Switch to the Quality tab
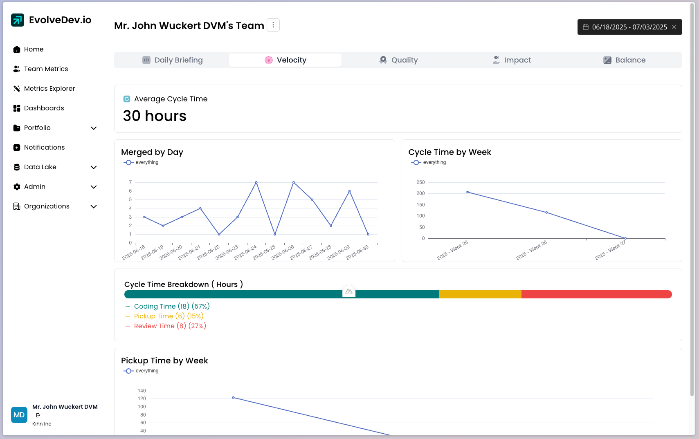Viewport: 699px width, 439px height. (x=398, y=60)
